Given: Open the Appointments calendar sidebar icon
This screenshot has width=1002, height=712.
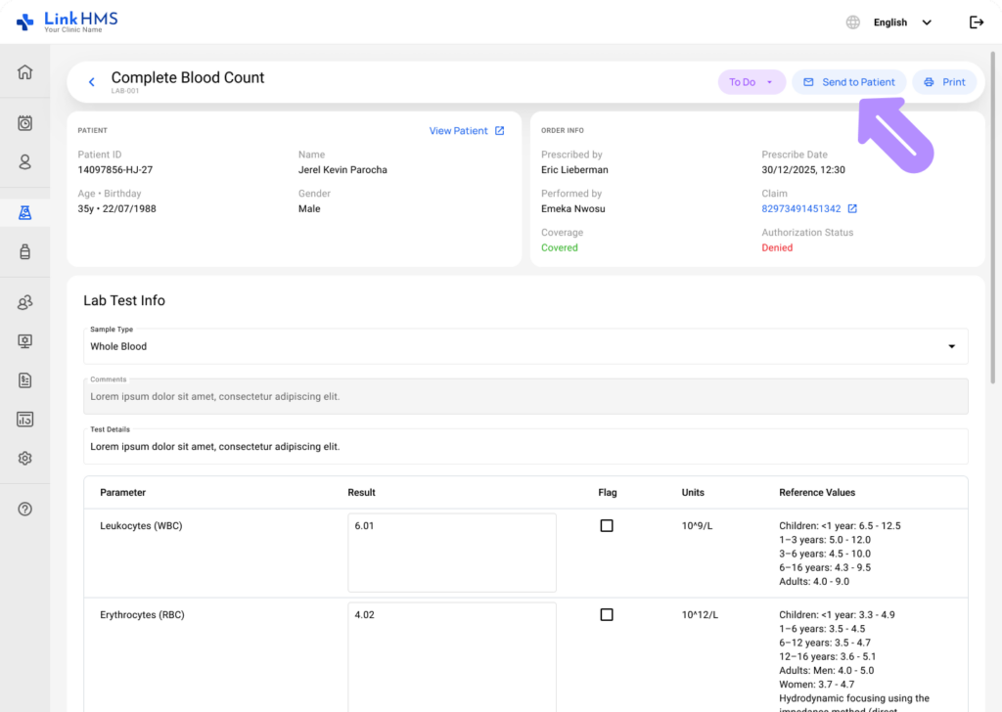Looking at the screenshot, I should 24,122.
